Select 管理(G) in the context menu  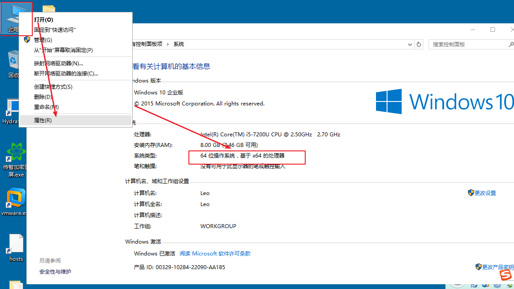(x=43, y=40)
